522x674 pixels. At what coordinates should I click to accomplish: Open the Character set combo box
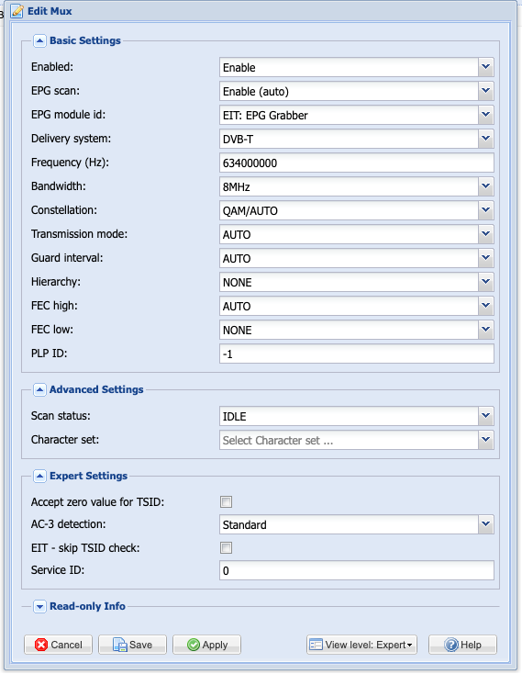357,440
